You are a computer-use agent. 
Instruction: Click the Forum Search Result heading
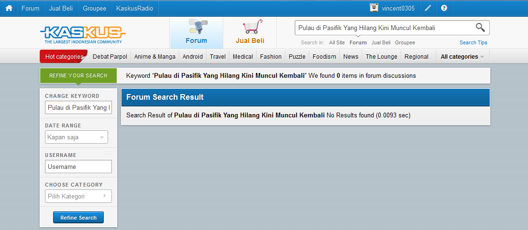[165, 97]
